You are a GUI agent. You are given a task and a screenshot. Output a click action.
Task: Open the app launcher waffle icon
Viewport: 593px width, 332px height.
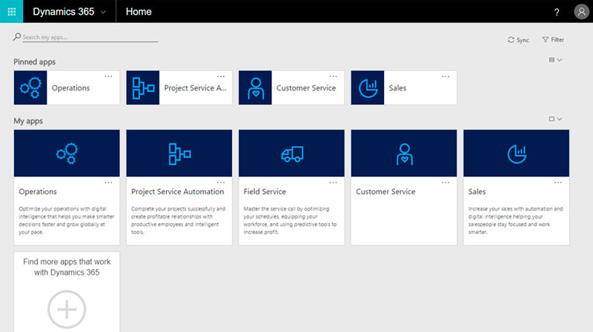point(11,11)
